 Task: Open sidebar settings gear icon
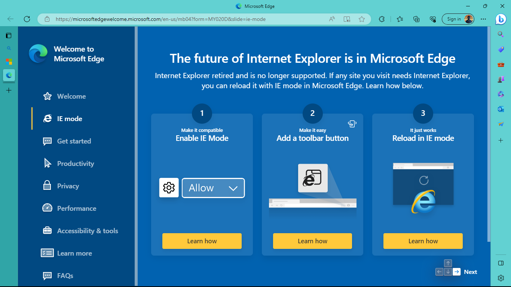pos(501,278)
